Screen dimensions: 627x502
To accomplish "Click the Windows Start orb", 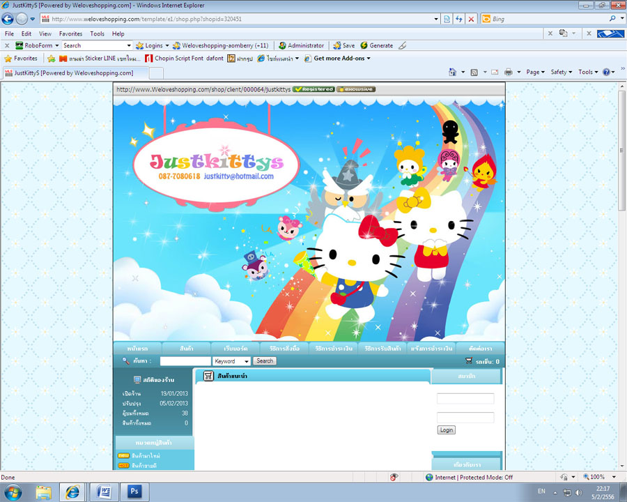I will click(13, 492).
